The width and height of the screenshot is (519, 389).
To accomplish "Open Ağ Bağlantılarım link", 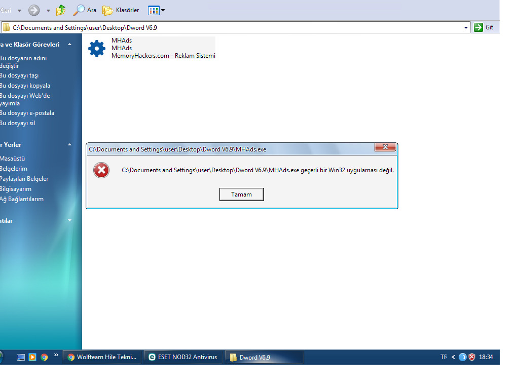I will click(22, 199).
